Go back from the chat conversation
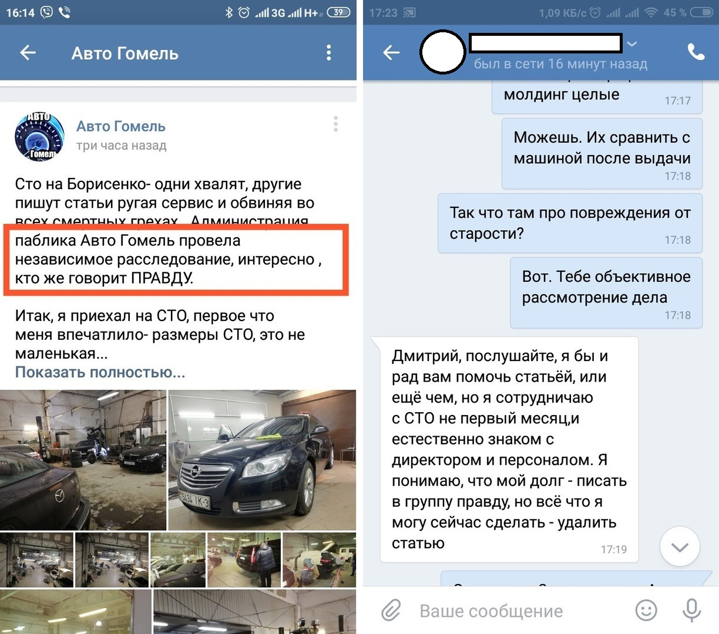This screenshot has height=634, width=719. pyautogui.click(x=391, y=53)
